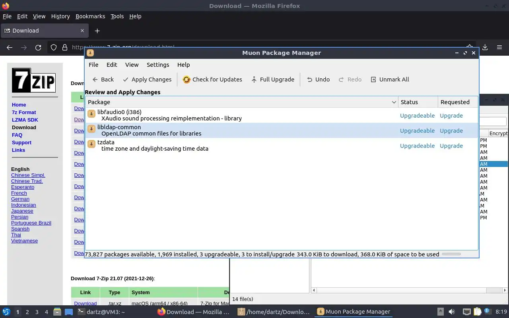This screenshot has height=318, width=509.
Task: Switch to virtual desktop 2
Action: (x=27, y=312)
